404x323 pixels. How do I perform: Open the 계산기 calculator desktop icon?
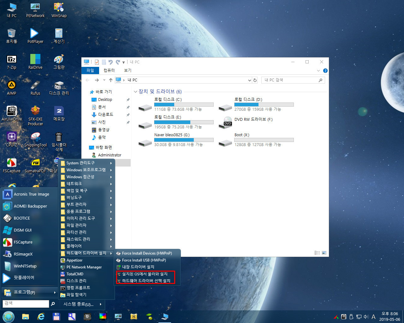pyautogui.click(x=59, y=36)
